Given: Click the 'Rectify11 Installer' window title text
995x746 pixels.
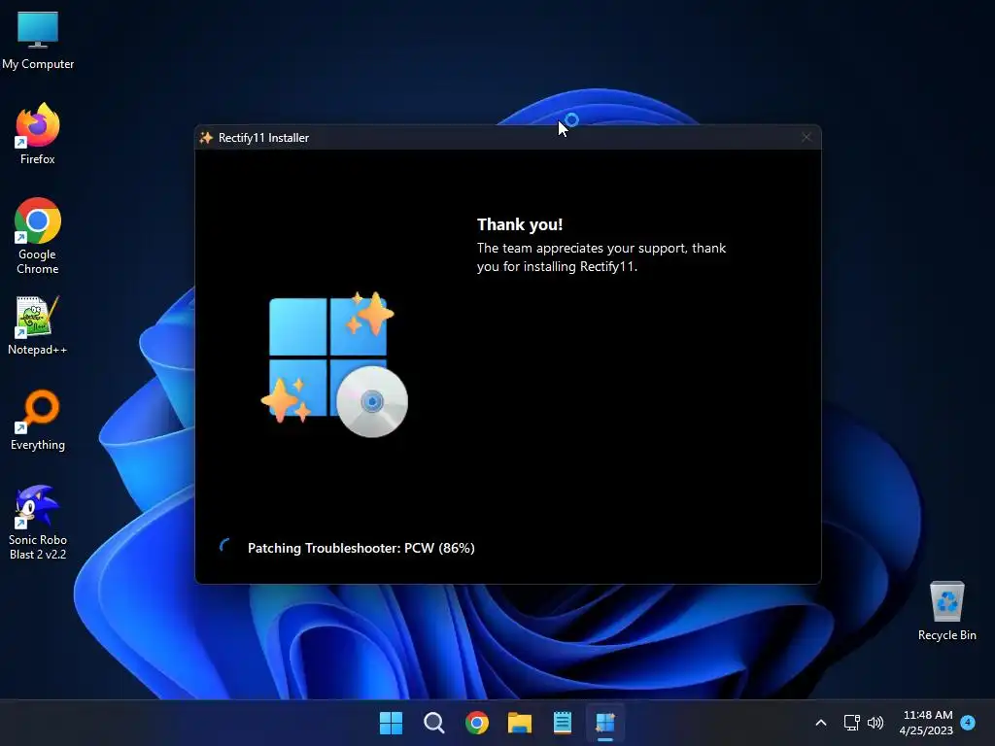Looking at the screenshot, I should 263,138.
